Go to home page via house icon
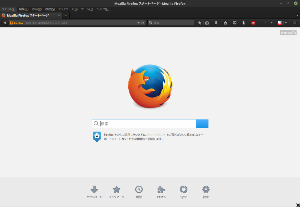The width and height of the screenshot is (300, 207). coord(226,23)
